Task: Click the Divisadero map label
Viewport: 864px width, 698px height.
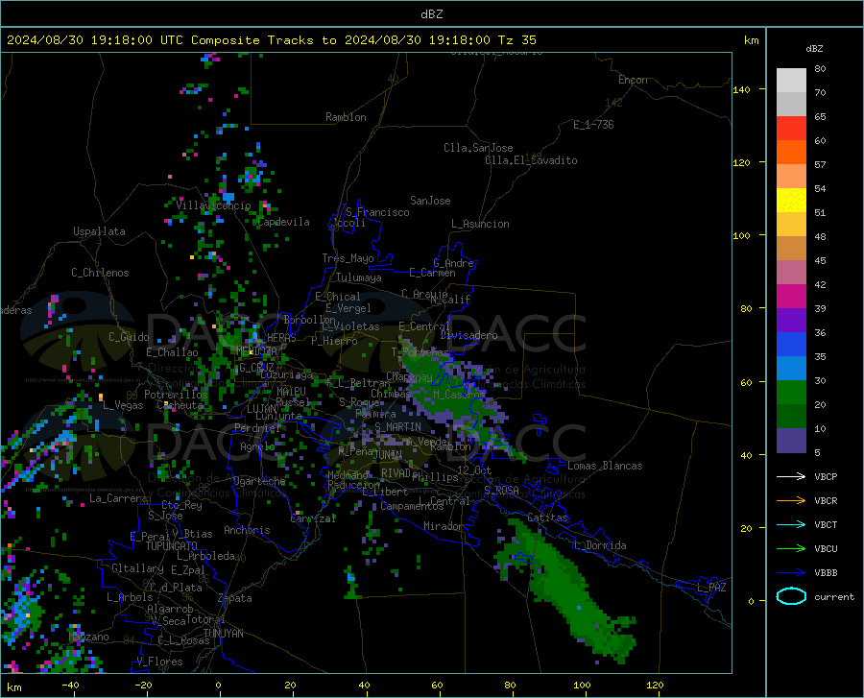Action: click(x=468, y=335)
